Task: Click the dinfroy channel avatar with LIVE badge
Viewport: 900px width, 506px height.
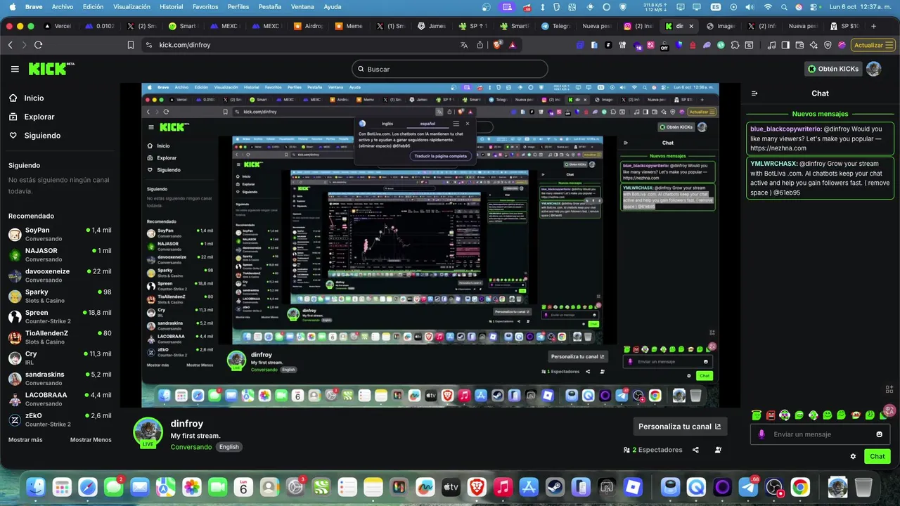Action: point(148,433)
